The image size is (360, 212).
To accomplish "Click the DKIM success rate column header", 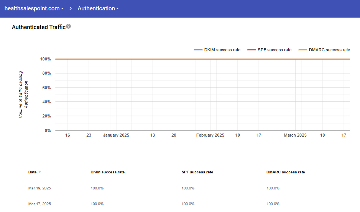I will click(107, 172).
